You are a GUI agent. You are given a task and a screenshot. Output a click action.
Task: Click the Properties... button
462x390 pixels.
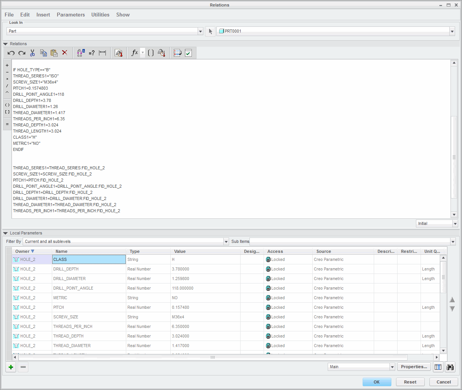[414, 367]
